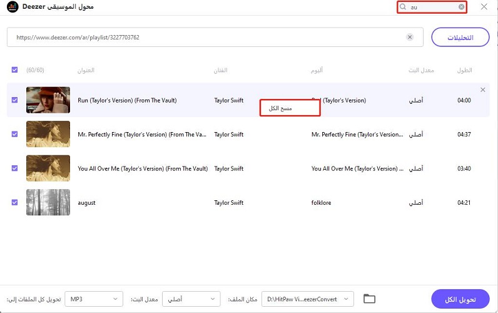Screen dimensions: 498x313
Task: Click the search magnifier icon
Action: click(x=403, y=7)
